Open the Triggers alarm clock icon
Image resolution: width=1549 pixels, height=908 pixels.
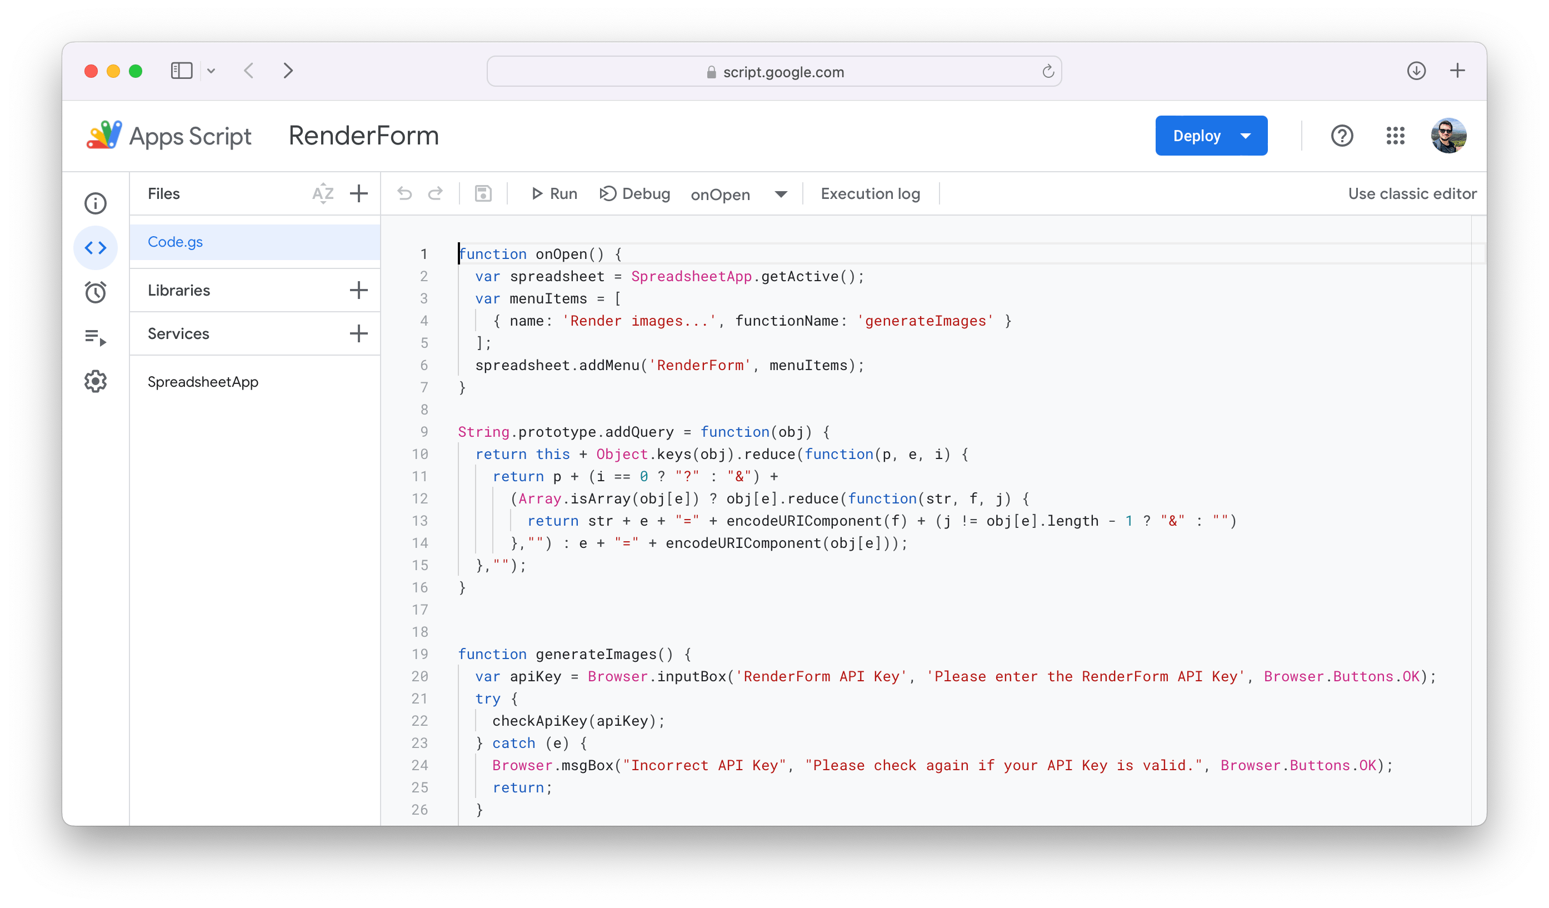[95, 292]
